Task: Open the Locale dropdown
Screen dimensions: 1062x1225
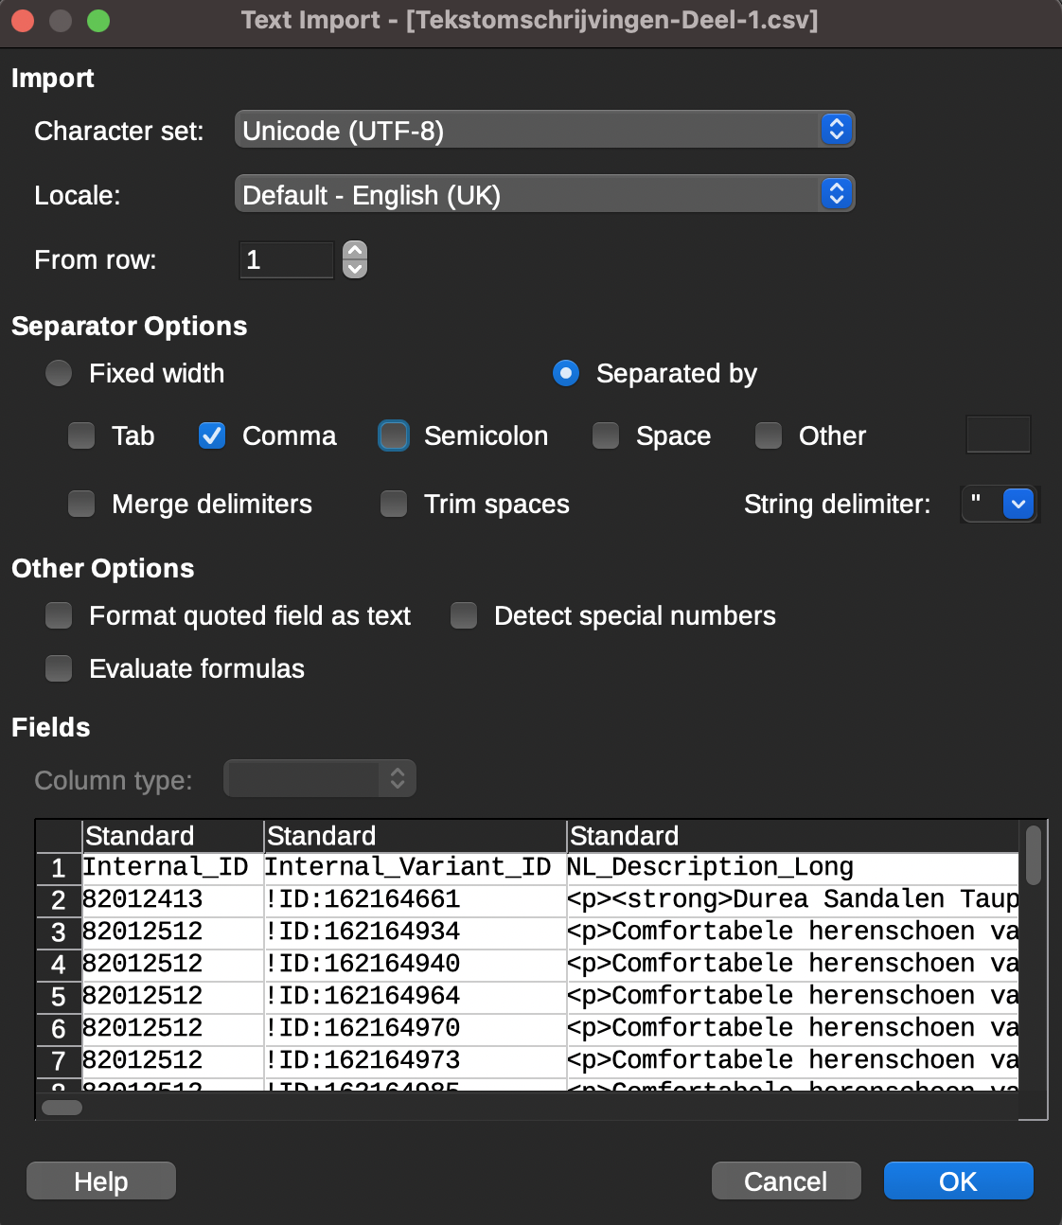Action: click(544, 194)
